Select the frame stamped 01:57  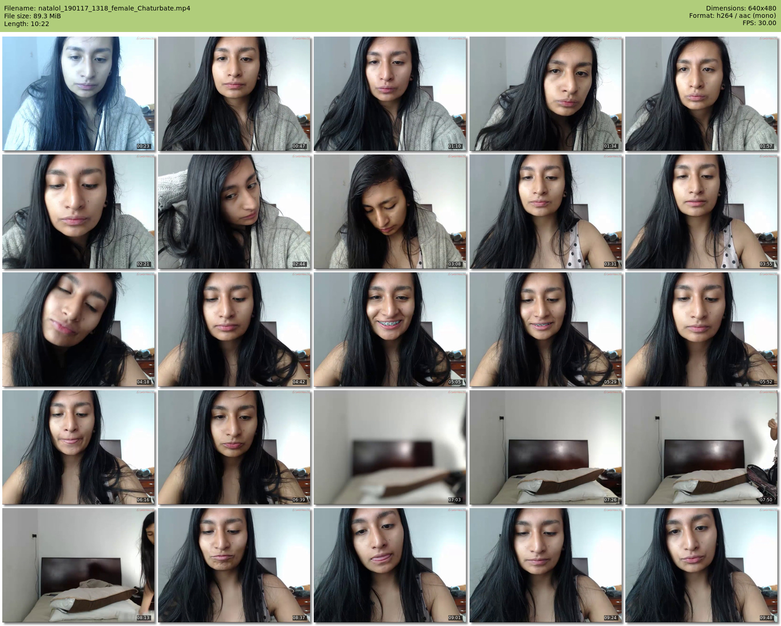702,94
